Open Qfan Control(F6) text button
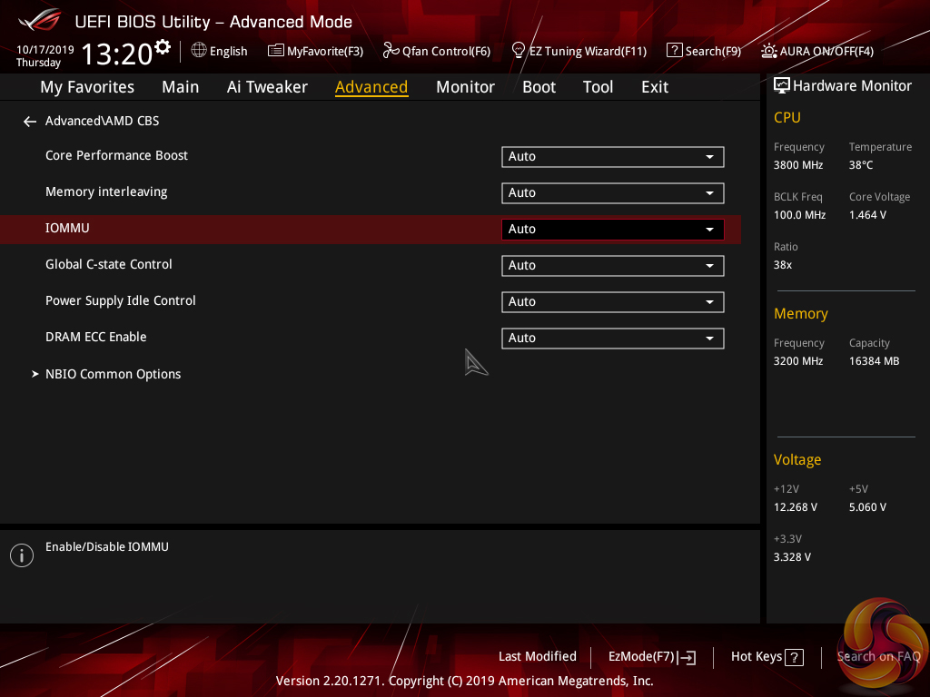The image size is (930, 697). [x=446, y=52]
